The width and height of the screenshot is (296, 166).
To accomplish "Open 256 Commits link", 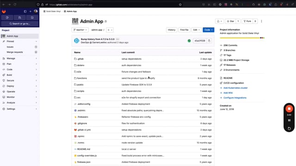I will 230,45.
